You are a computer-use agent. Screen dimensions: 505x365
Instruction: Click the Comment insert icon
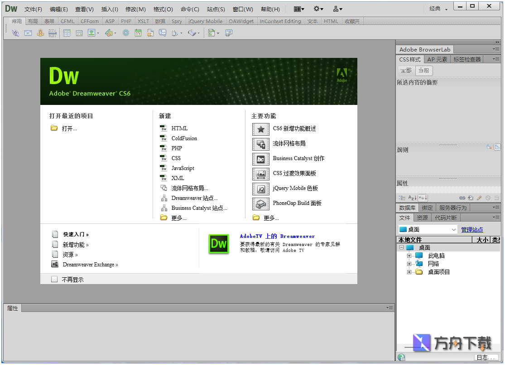(163, 33)
